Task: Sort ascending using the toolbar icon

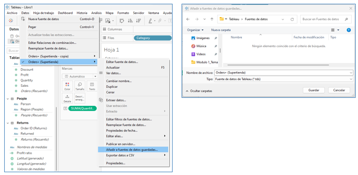Action: [130, 21]
